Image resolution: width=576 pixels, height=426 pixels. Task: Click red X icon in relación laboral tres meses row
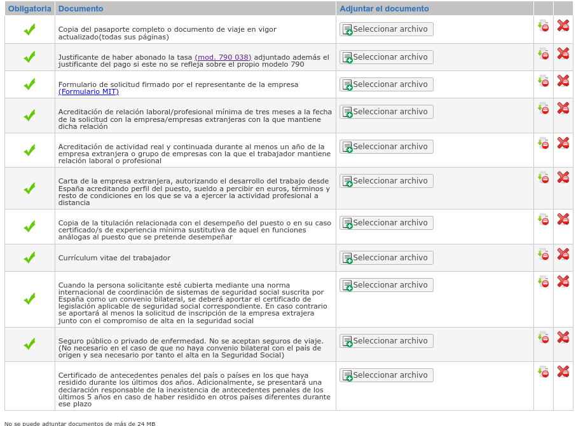tap(563, 108)
